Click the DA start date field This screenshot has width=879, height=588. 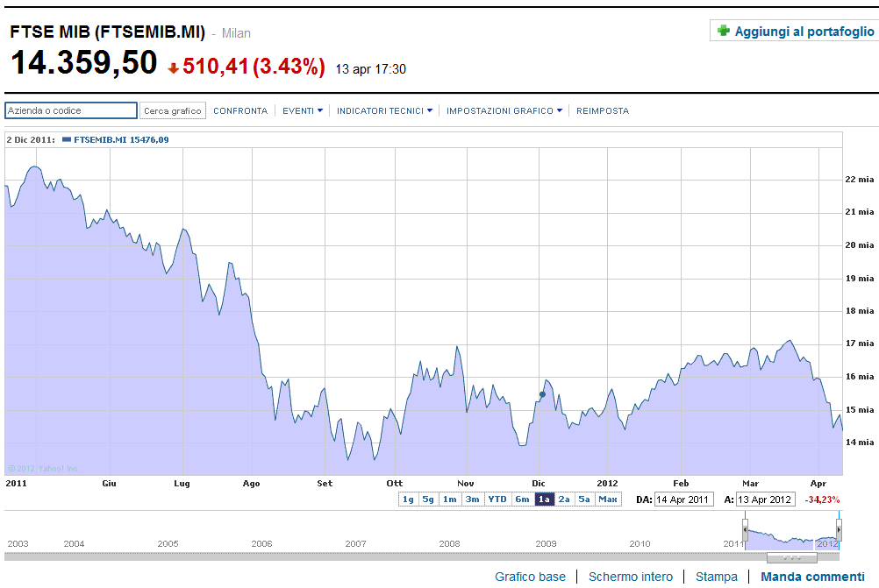pyautogui.click(x=683, y=499)
